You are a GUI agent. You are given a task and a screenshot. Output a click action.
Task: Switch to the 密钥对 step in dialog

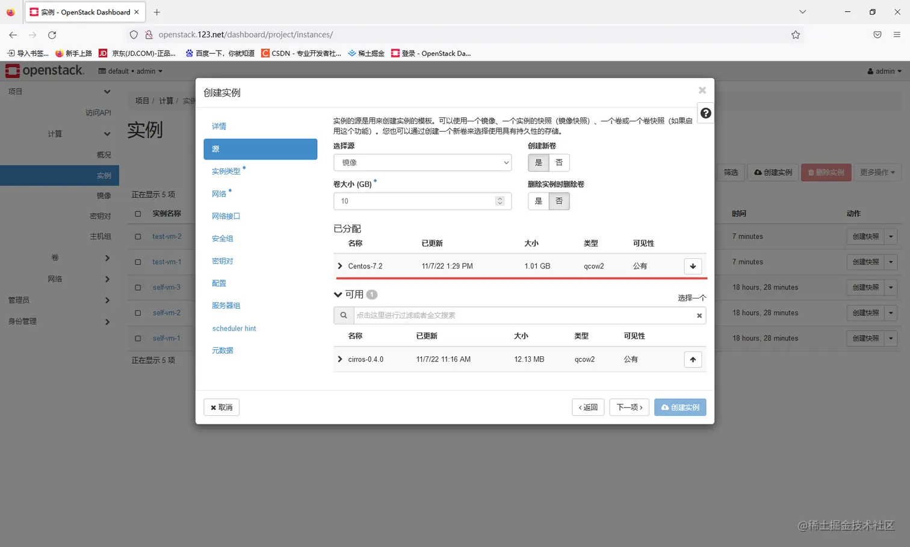223,261
